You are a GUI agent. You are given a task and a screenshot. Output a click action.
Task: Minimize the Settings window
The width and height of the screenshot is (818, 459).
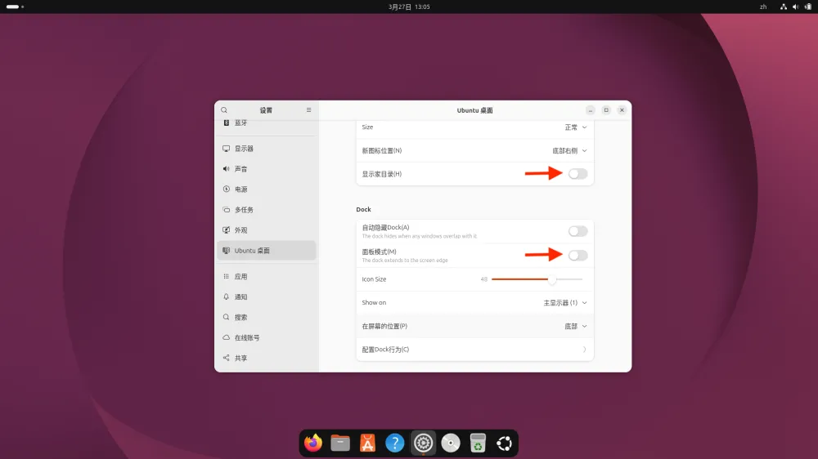pos(590,110)
